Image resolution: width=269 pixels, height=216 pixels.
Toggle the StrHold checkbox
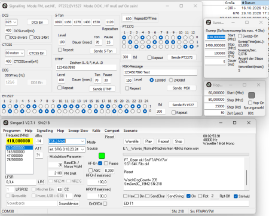(x=236, y=196)
